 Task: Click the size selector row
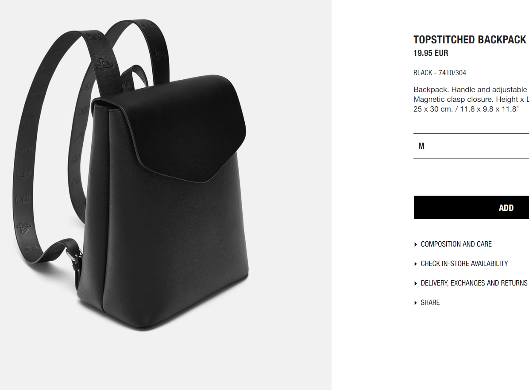pos(471,146)
